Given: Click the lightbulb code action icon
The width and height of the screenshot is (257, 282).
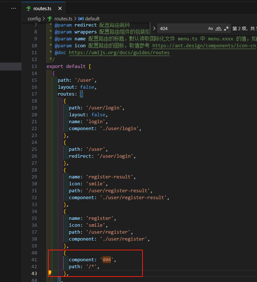Looking at the screenshot, I should coord(50,273).
